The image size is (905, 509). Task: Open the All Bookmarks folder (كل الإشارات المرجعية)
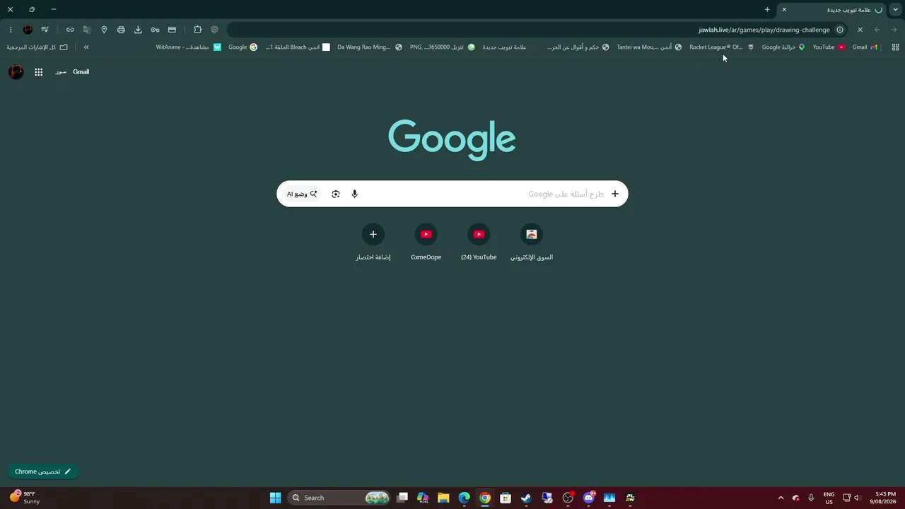[x=37, y=47]
